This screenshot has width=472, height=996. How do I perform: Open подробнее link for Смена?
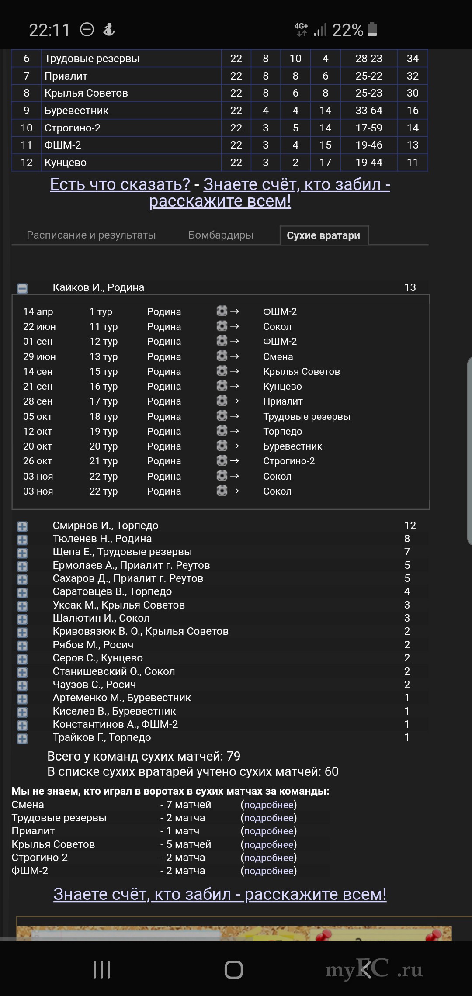pyautogui.click(x=269, y=805)
